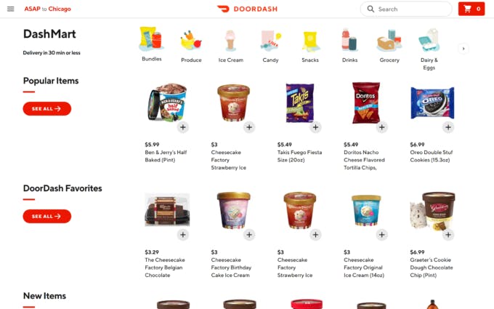The image size is (494, 309).
Task: Select the Drinks category icon
Action: pyautogui.click(x=349, y=40)
